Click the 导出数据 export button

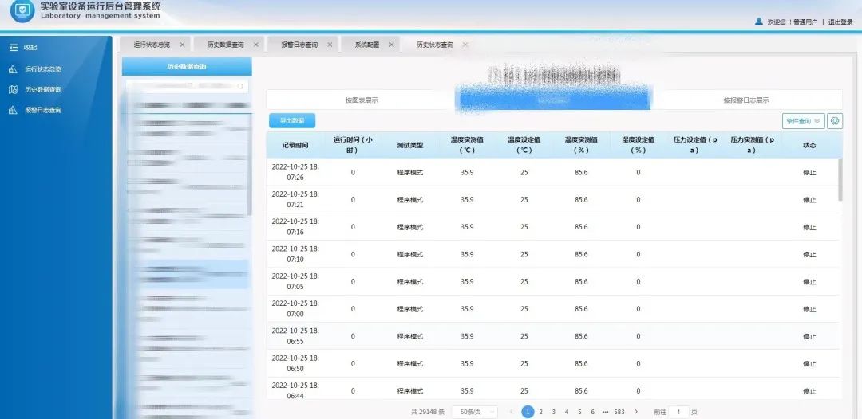(292, 121)
